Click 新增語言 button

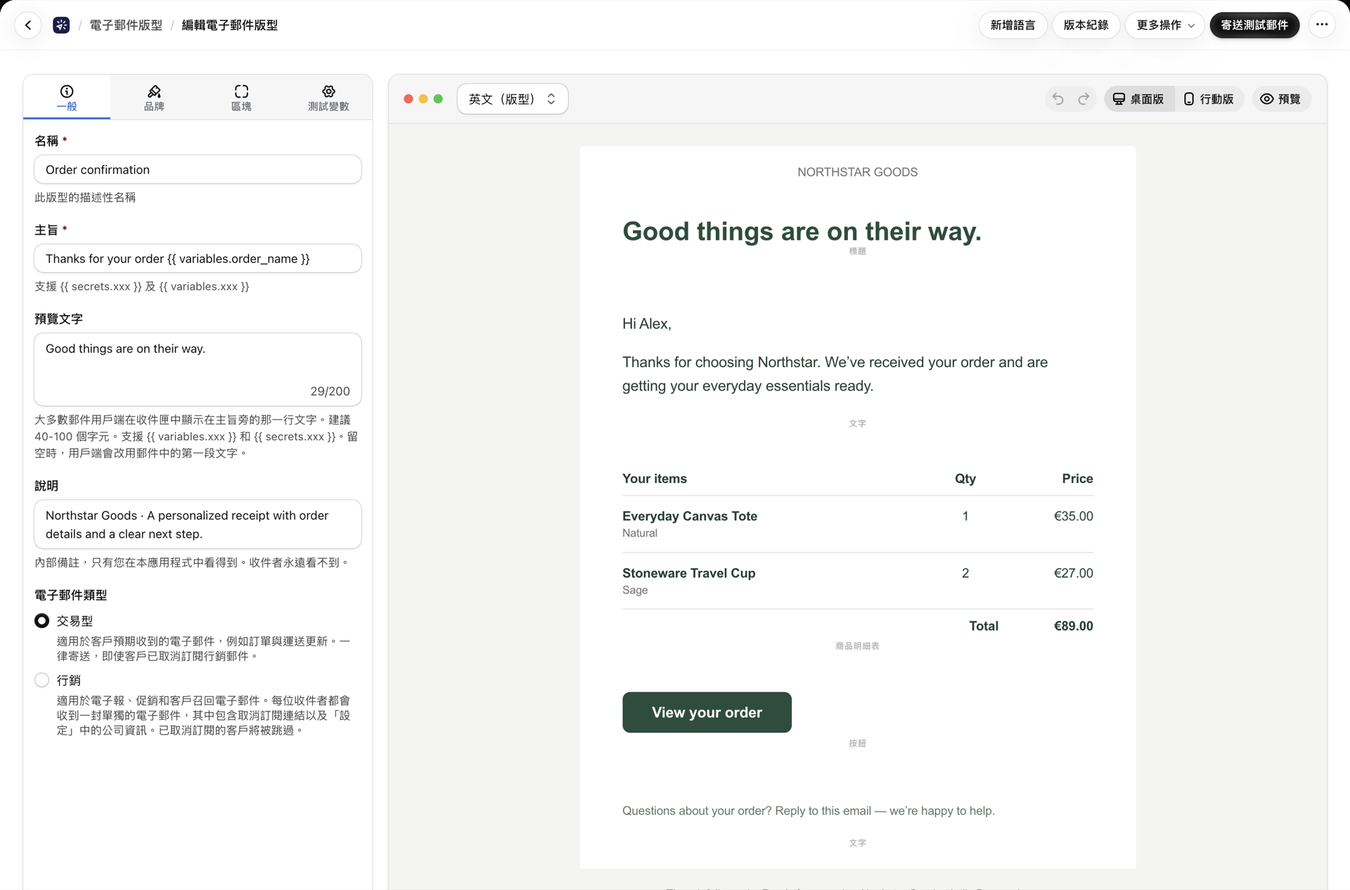click(x=1012, y=25)
